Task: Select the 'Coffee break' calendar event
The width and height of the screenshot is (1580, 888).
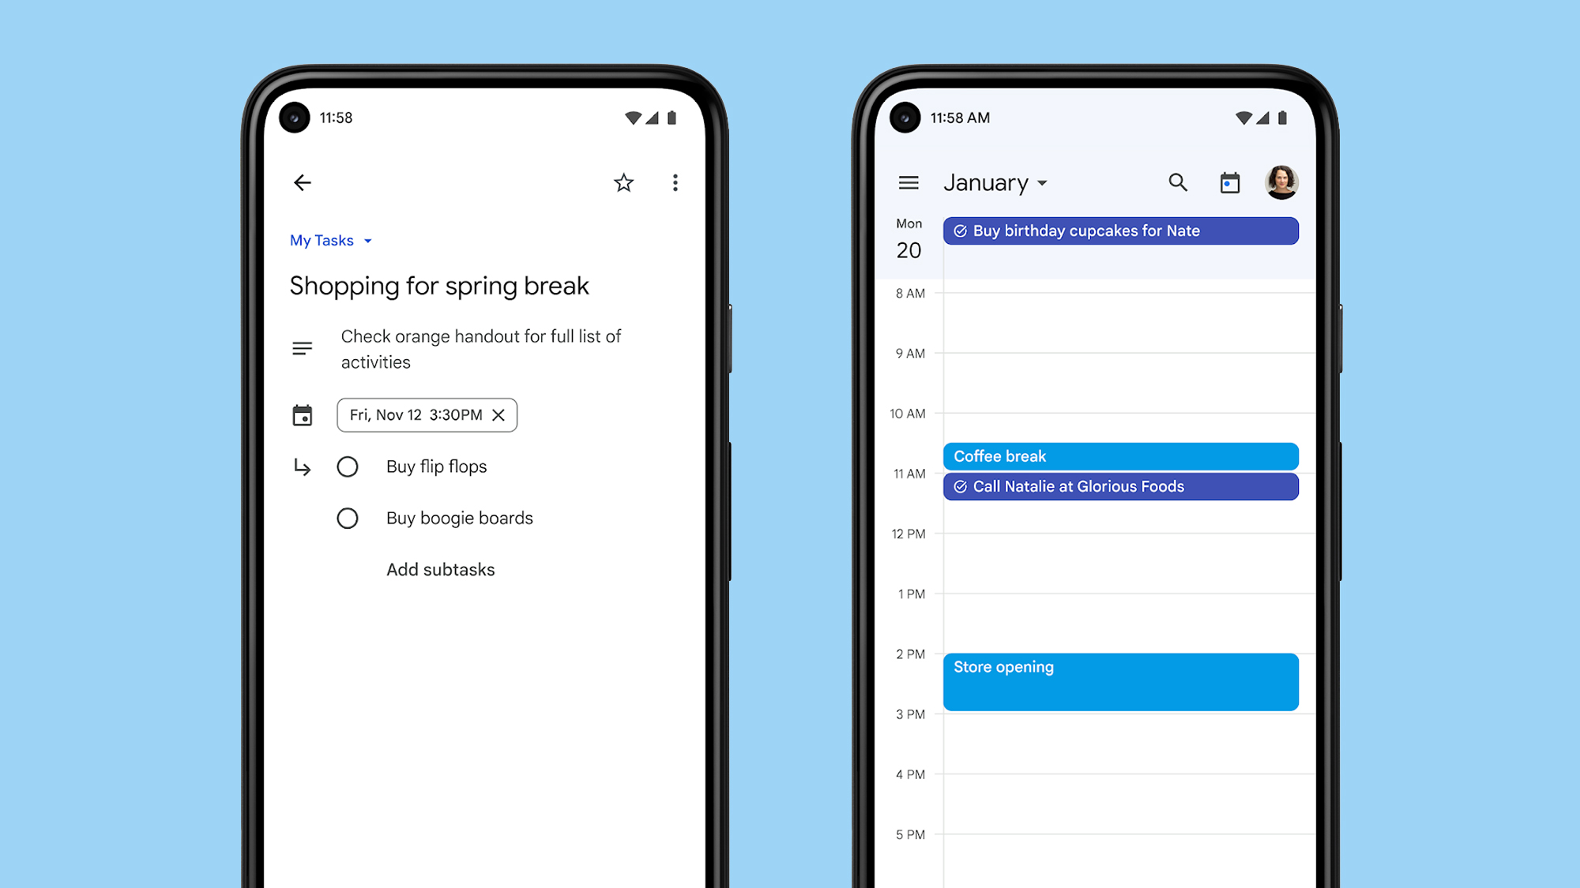Action: [x=1121, y=455]
